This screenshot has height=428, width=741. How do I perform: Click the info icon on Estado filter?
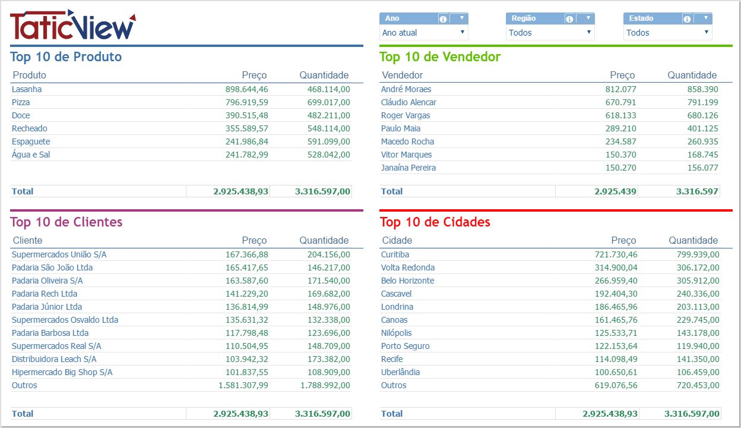click(x=687, y=19)
